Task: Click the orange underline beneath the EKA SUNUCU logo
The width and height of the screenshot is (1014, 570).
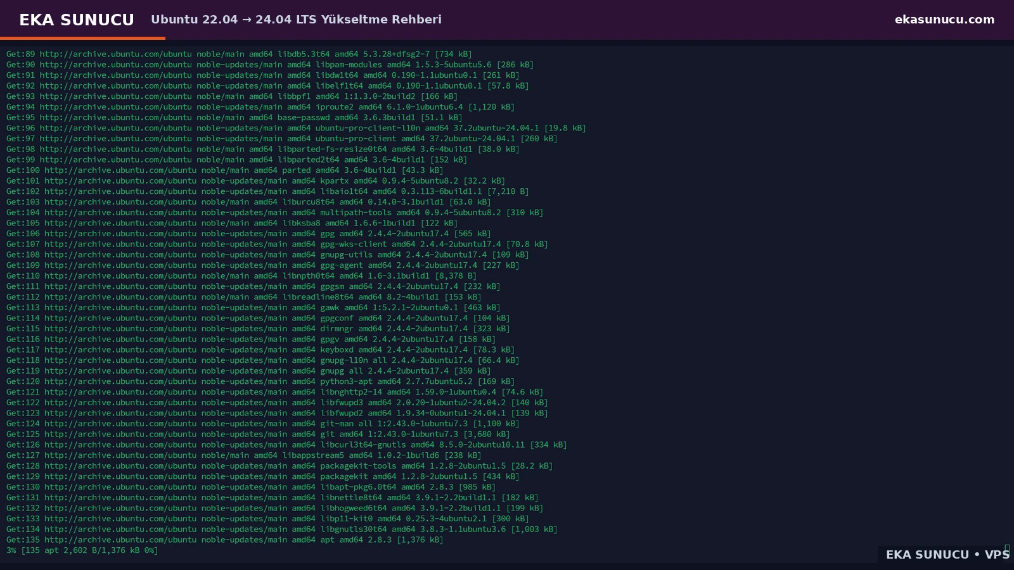Action: tap(82, 38)
